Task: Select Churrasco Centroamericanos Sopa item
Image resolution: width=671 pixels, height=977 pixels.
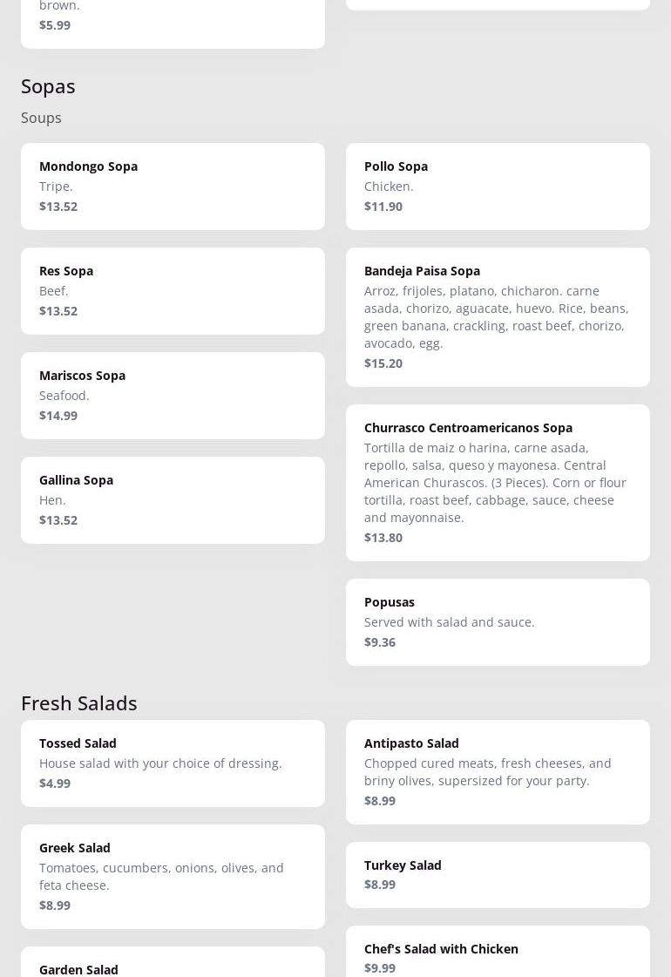Action: (x=498, y=483)
